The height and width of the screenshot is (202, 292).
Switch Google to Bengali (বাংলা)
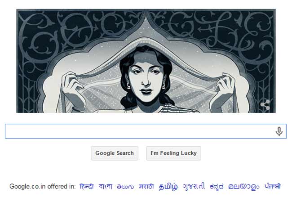[x=106, y=186]
